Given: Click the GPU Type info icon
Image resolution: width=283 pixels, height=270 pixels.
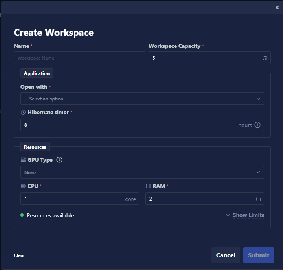Looking at the screenshot, I should 59,160.
